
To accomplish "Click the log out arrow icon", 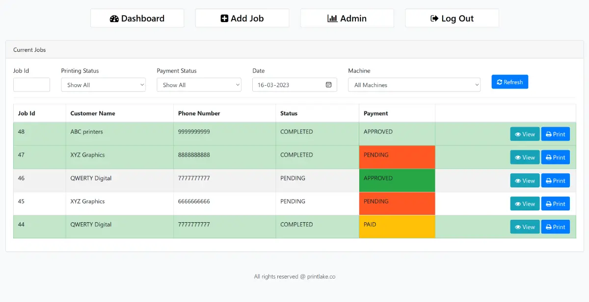I will (434, 19).
